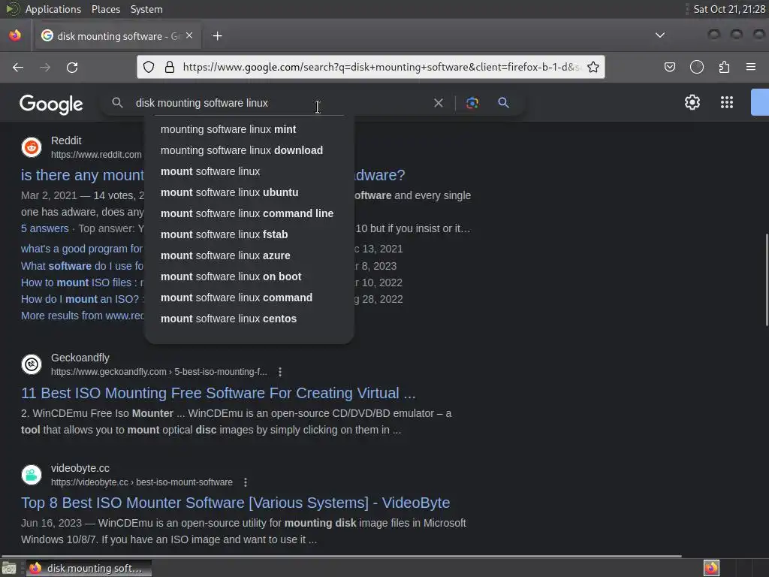Choose suggestion mount software linux ubuntu
This screenshot has height=577, width=769.
249,193
